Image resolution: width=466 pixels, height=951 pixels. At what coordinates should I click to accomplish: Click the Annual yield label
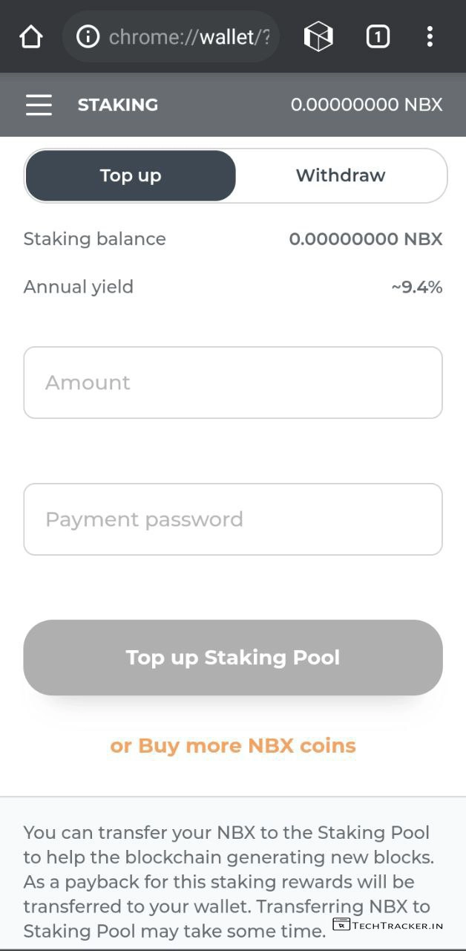(79, 287)
